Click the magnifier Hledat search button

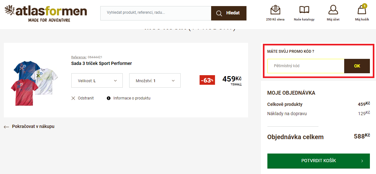tap(228, 13)
